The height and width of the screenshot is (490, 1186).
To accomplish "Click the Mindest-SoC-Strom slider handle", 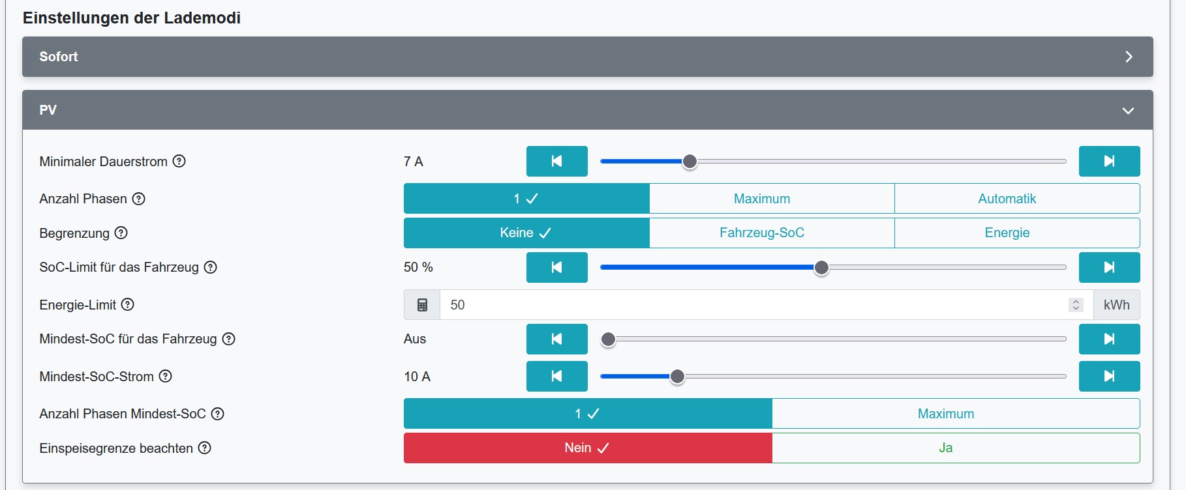I will pyautogui.click(x=678, y=377).
